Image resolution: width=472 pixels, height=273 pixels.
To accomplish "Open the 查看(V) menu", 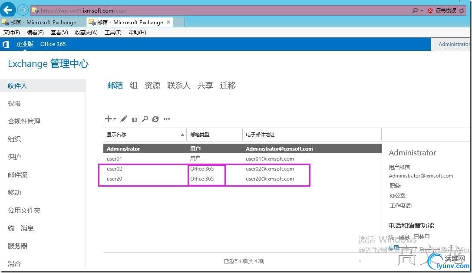I will [x=59, y=32].
